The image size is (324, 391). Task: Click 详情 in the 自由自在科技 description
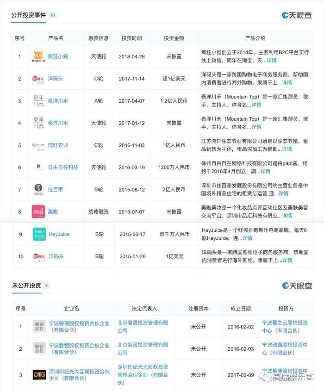(265, 171)
